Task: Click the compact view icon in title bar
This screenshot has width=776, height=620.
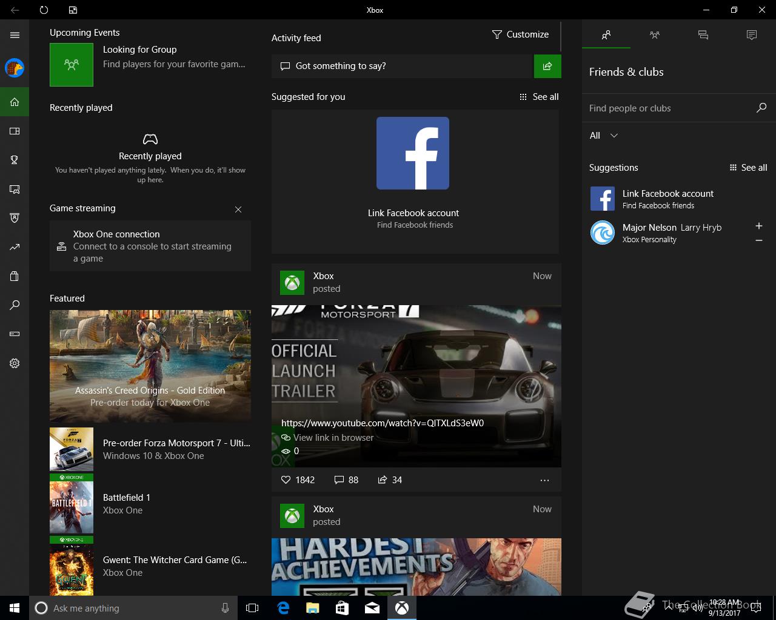Action: (73, 10)
